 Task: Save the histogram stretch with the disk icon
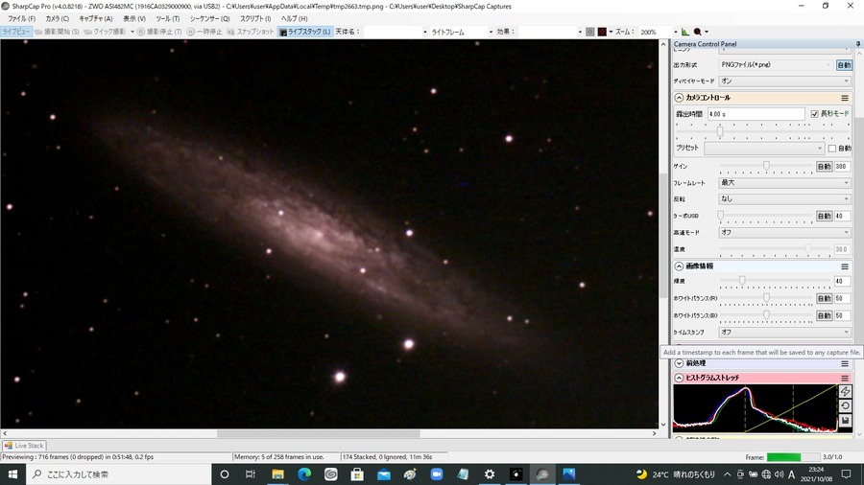pyautogui.click(x=845, y=421)
